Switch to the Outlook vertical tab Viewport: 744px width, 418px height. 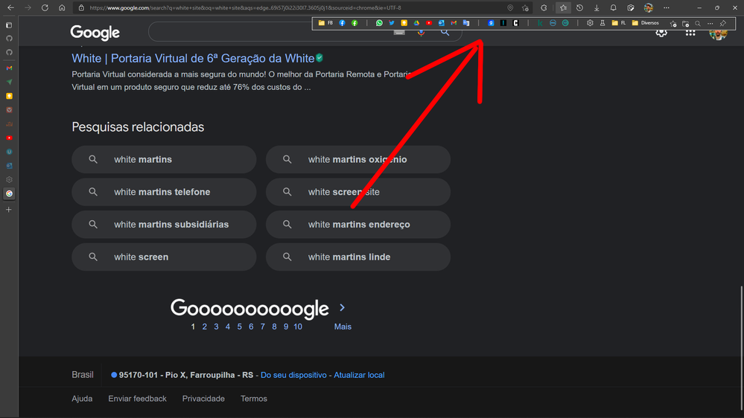click(x=9, y=166)
